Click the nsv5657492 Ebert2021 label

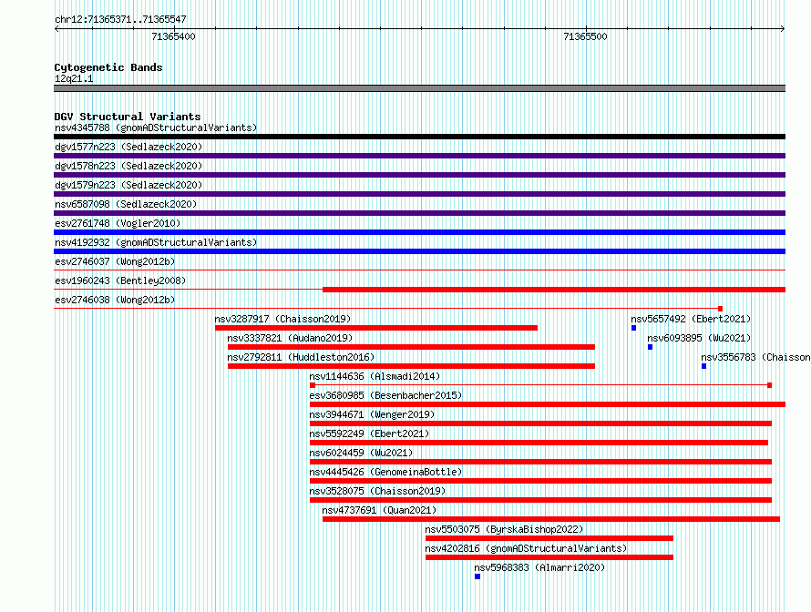691,319
